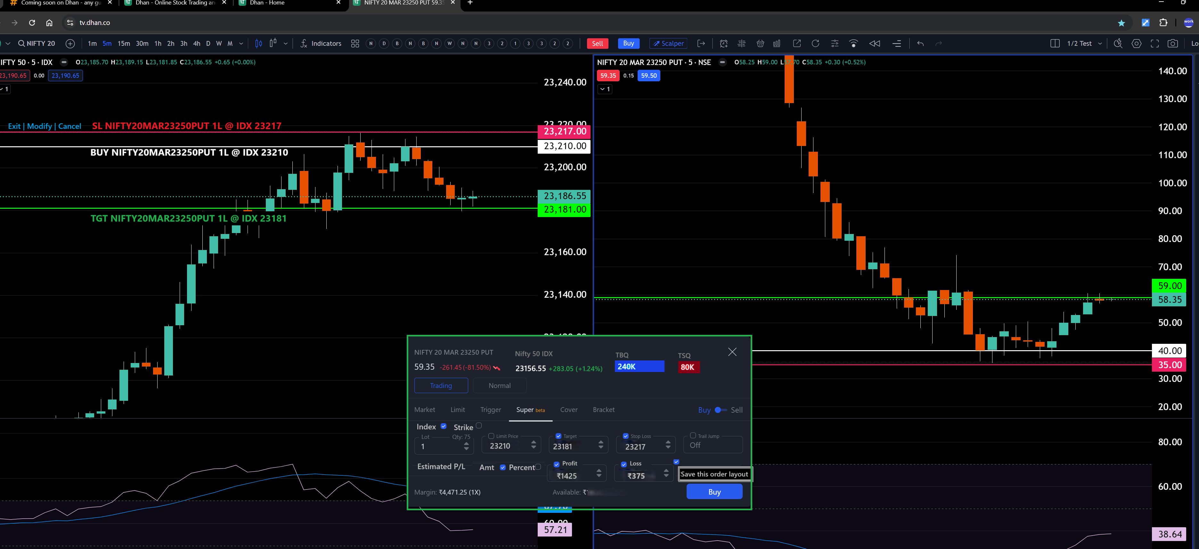The height and width of the screenshot is (549, 1199).
Task: Click the blue 240K TBQ bar
Action: point(639,367)
